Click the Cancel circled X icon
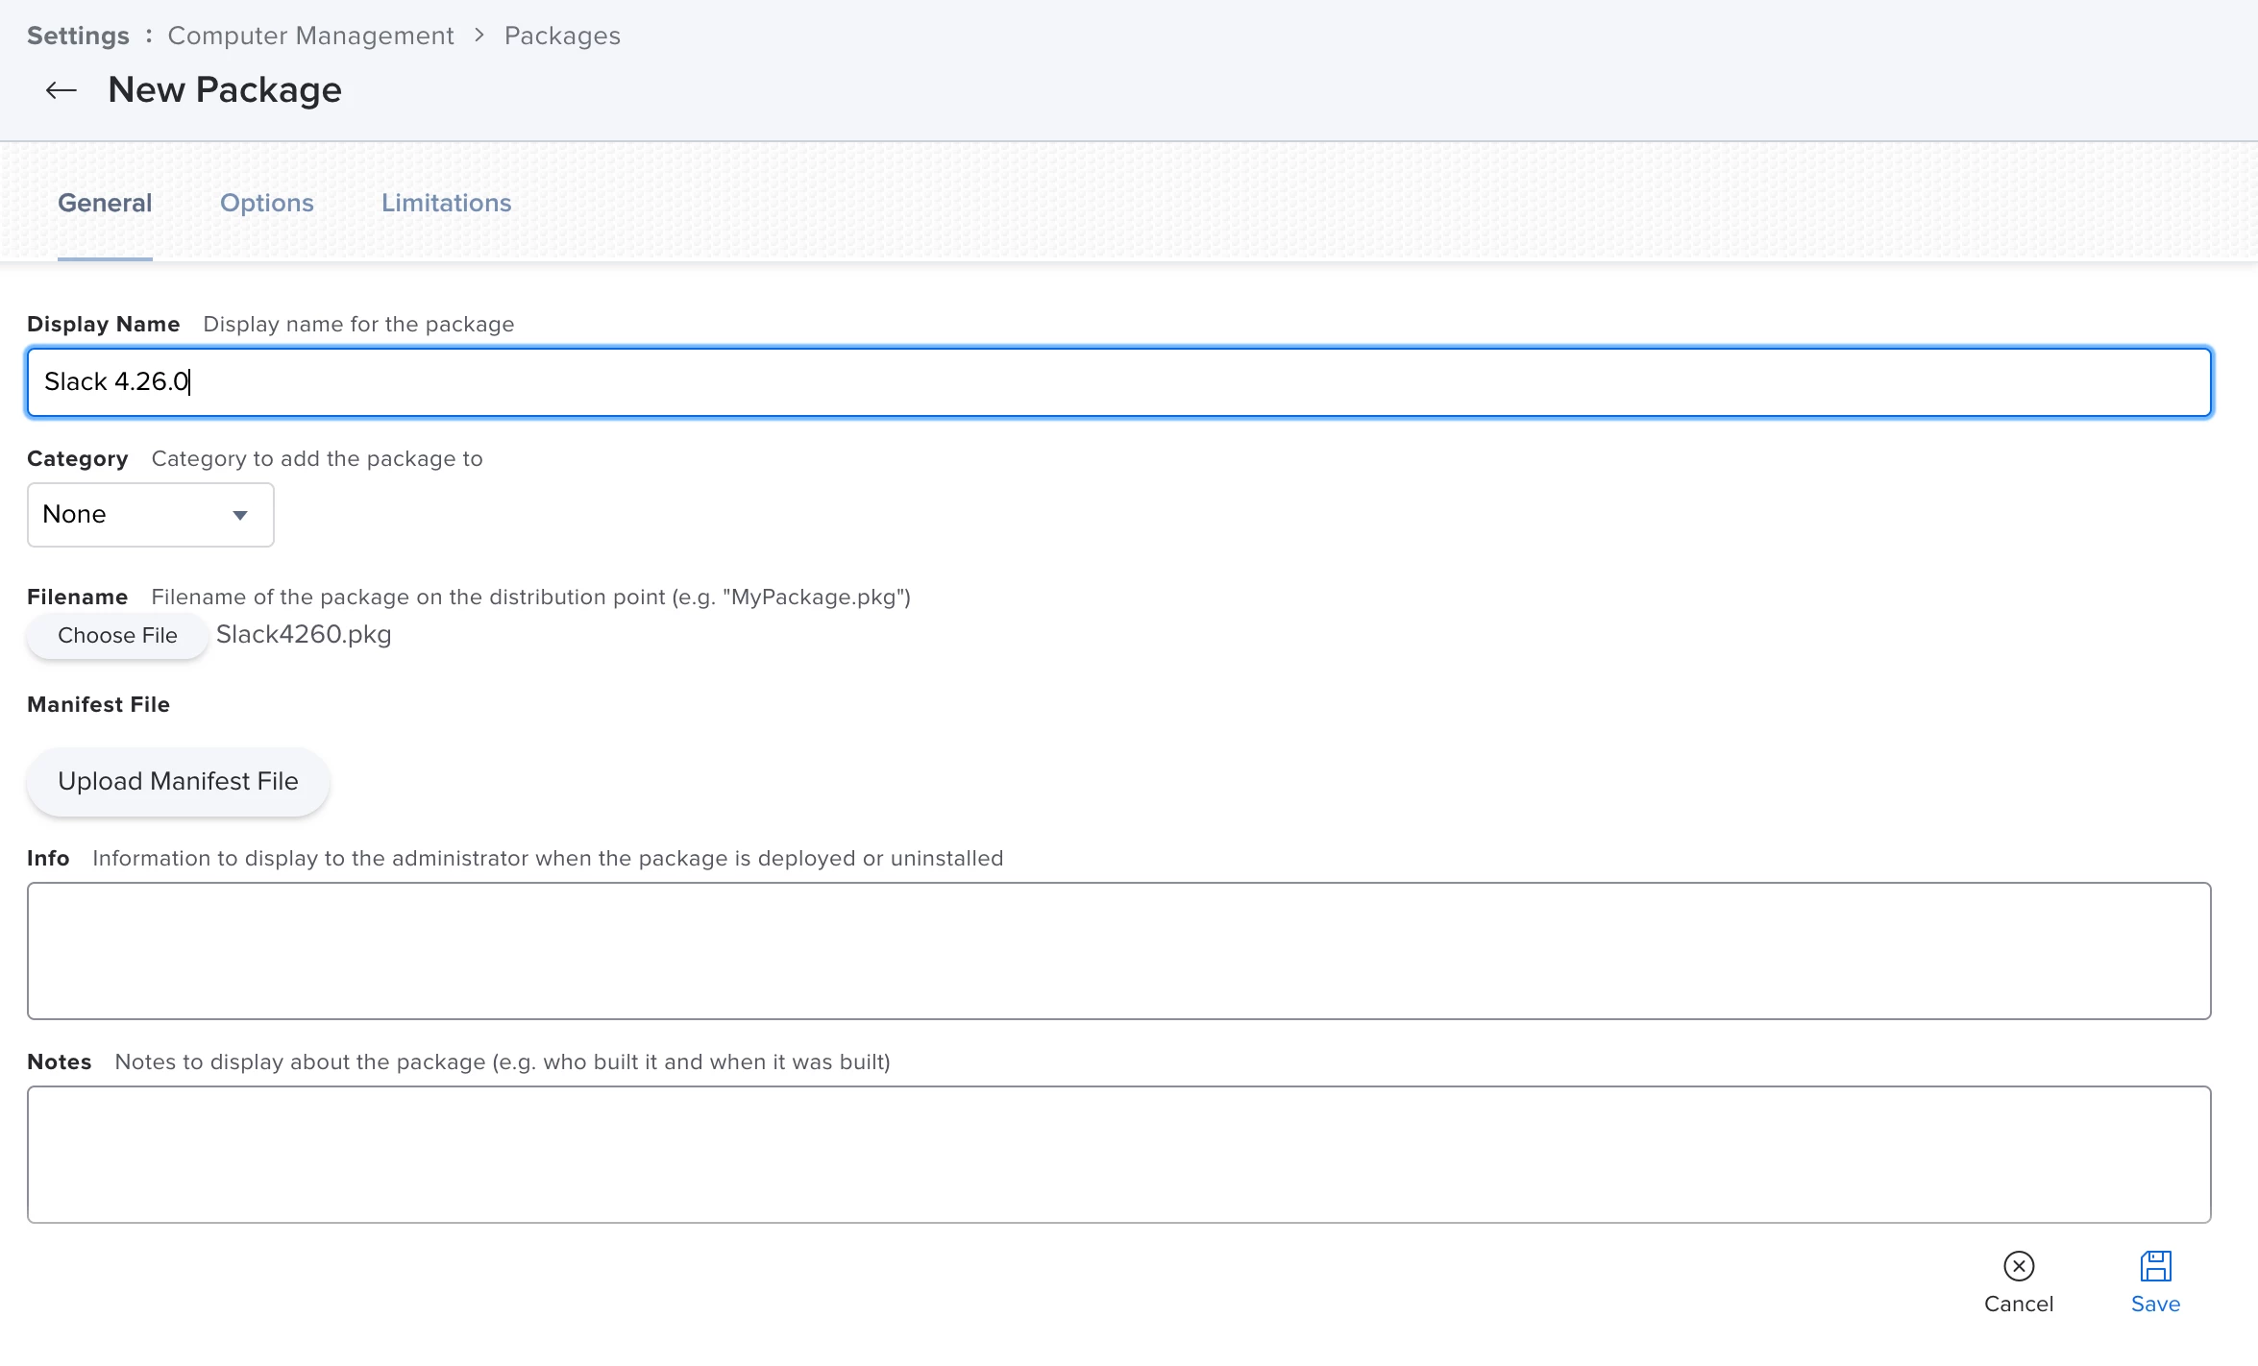 coord(2019,1266)
